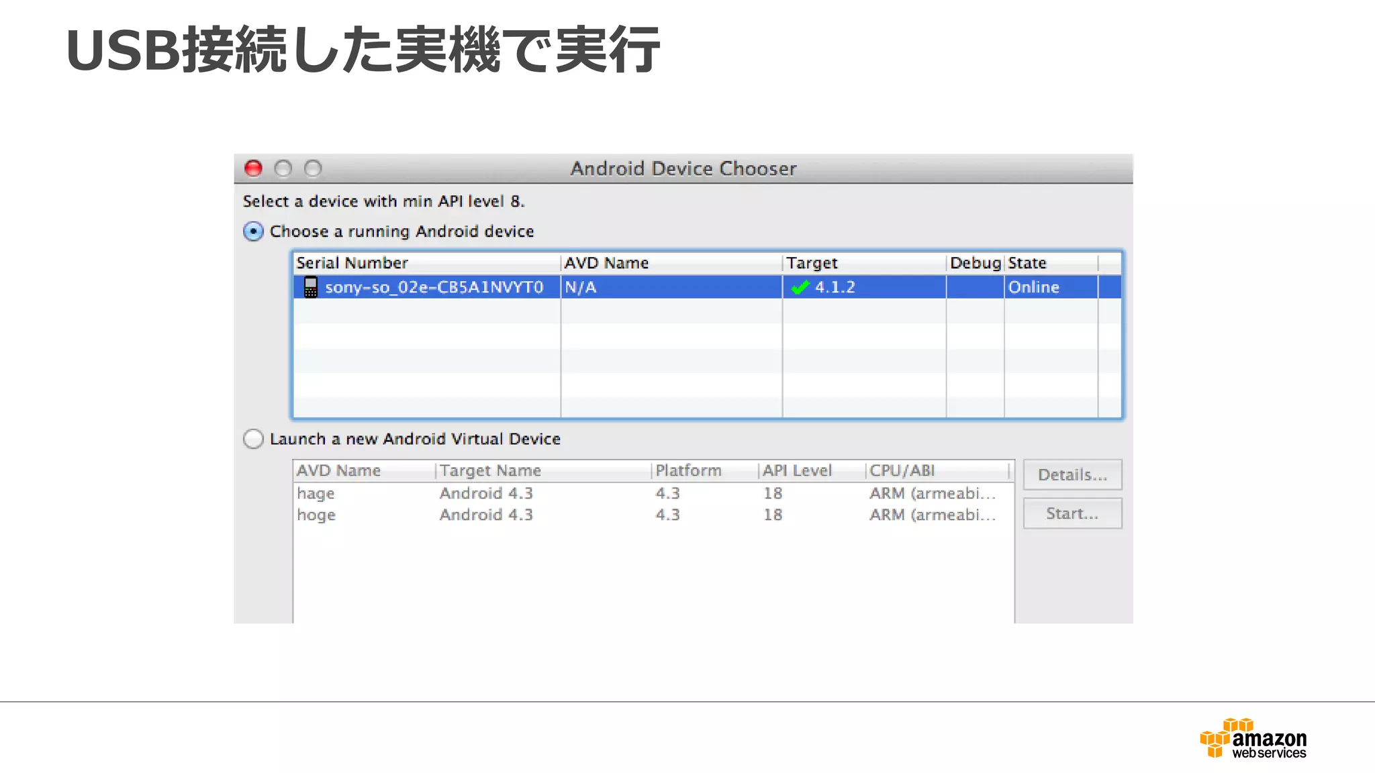
Task: Minimize the Android Device Chooser dialog
Action: pos(283,168)
